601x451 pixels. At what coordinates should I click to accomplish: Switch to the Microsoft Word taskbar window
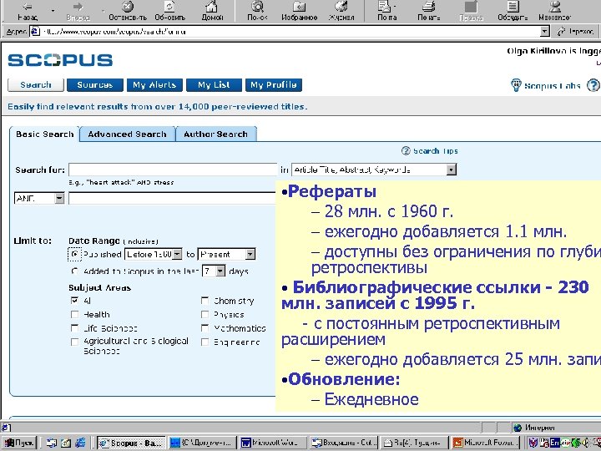coord(273,443)
